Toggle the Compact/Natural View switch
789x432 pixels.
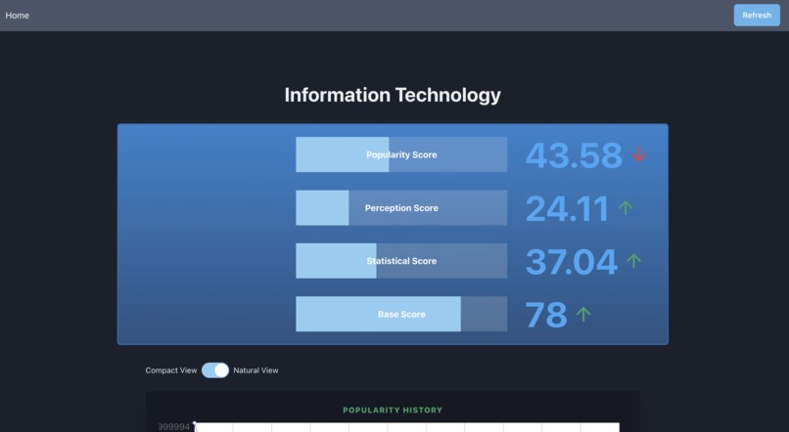[x=214, y=370]
